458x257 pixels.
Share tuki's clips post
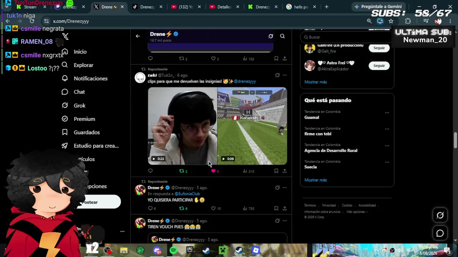point(284,171)
